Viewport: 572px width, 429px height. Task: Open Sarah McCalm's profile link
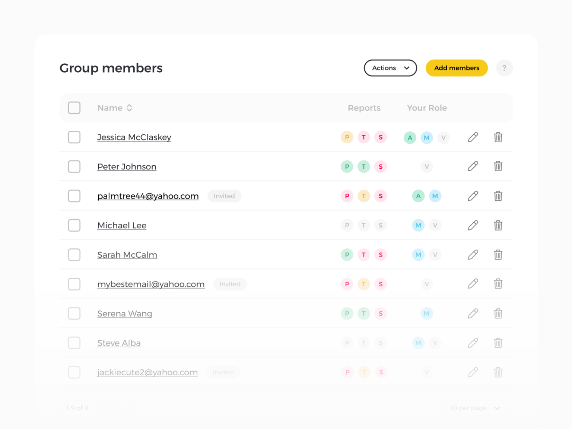pos(127,255)
